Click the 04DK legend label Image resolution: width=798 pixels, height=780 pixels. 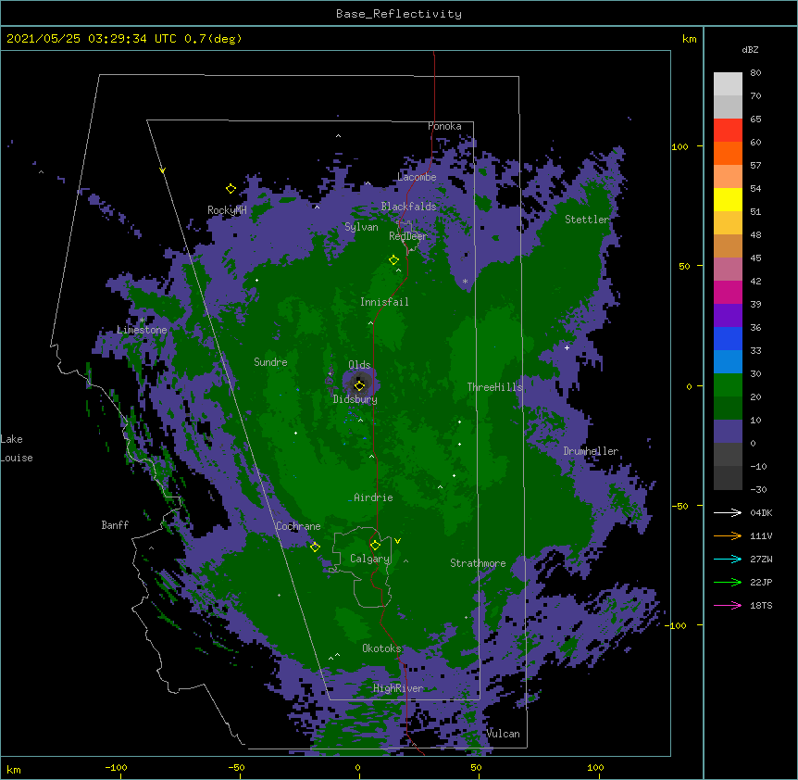click(761, 512)
